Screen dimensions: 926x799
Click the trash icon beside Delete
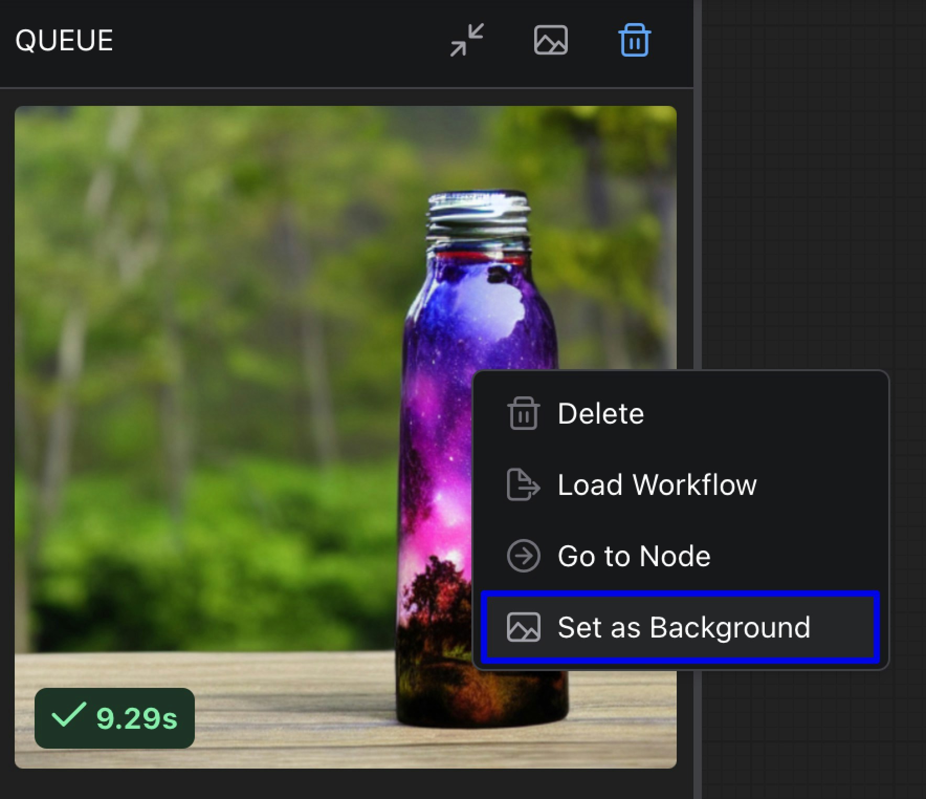[x=523, y=413]
